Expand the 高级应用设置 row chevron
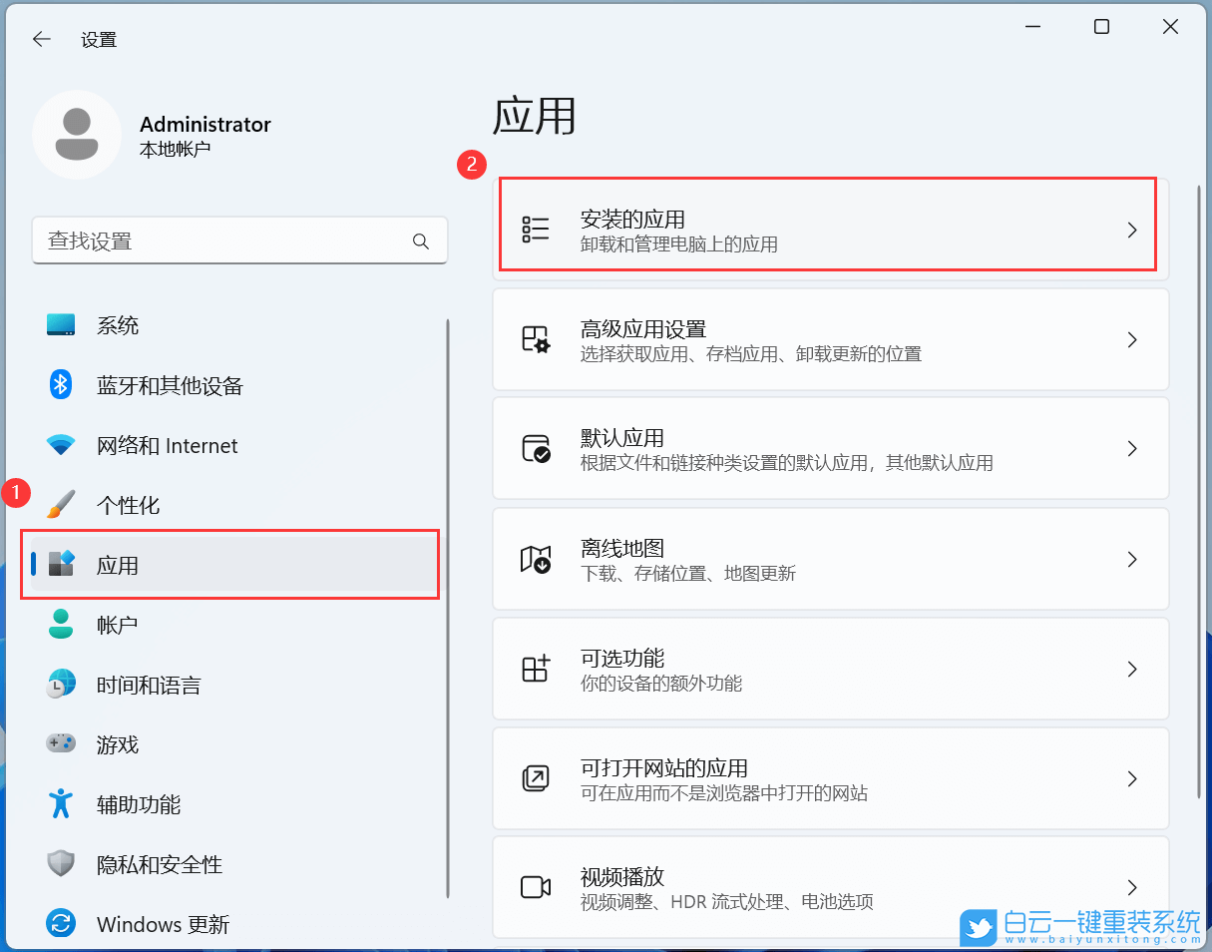This screenshot has height=952, width=1212. click(x=1132, y=339)
